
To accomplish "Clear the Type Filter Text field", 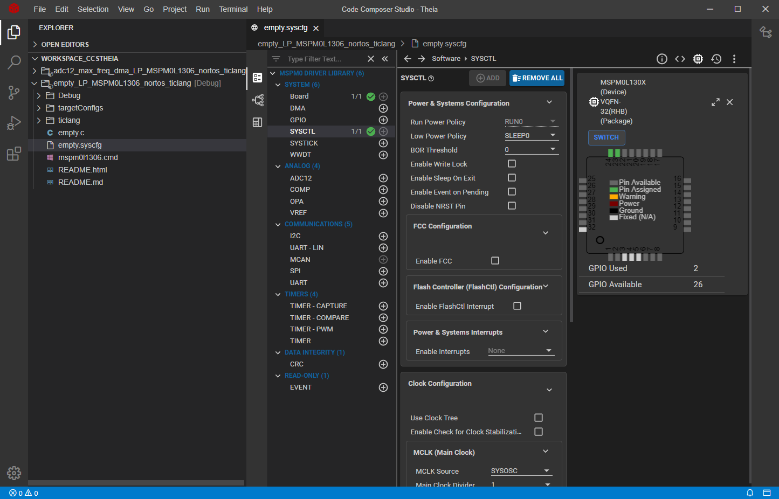I will pos(371,59).
